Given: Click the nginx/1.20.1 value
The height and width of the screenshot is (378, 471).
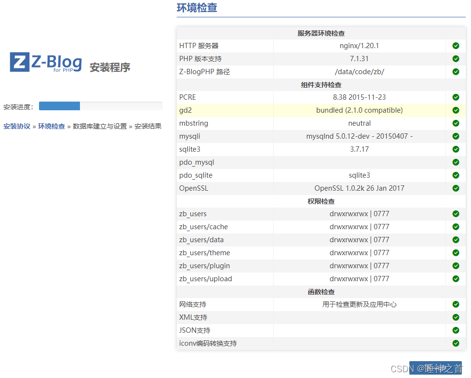Looking at the screenshot, I should tap(359, 46).
